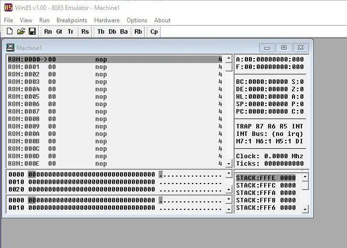This screenshot has width=347, height=248.
Task: Click the Machine1 window icon
Action: (10, 48)
